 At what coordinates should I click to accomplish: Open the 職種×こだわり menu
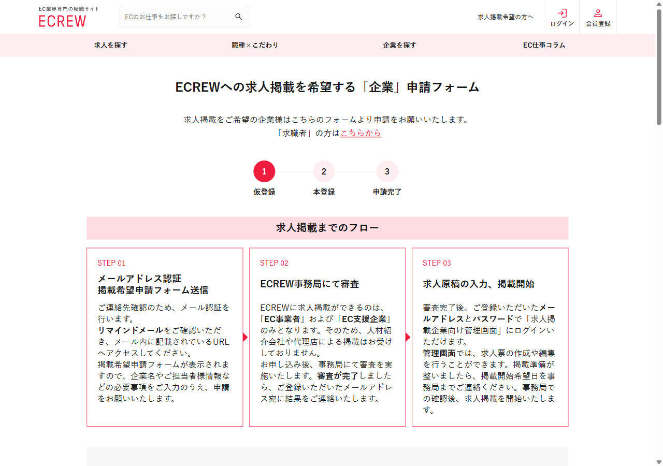click(x=255, y=45)
